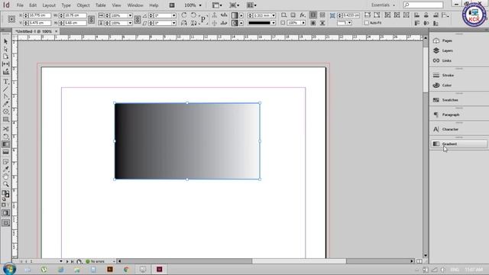Screen dimensions: 489x275
Task: Select the Direct Selection tool
Action: coord(5,49)
